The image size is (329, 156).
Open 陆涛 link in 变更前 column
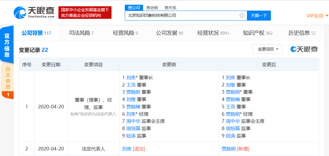click(130, 136)
